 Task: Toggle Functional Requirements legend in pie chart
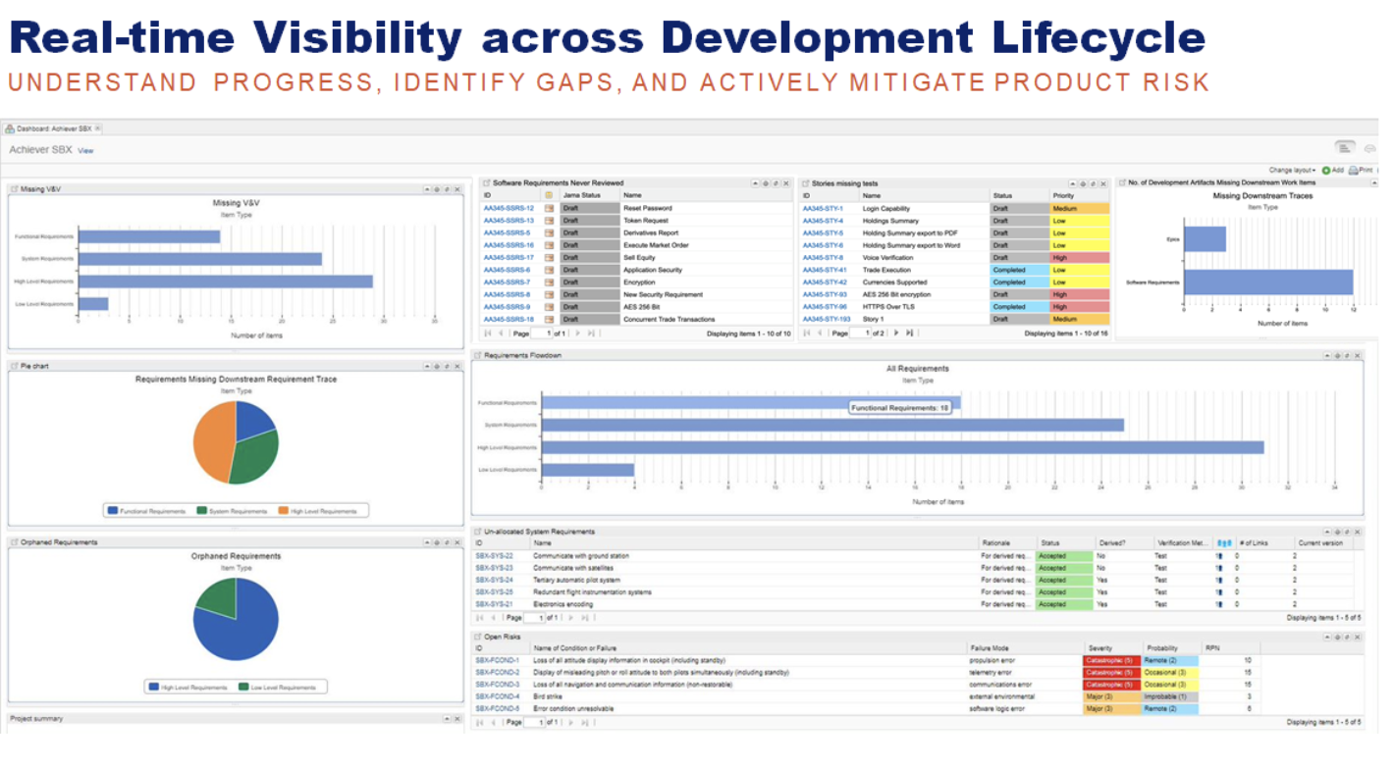[x=146, y=511]
